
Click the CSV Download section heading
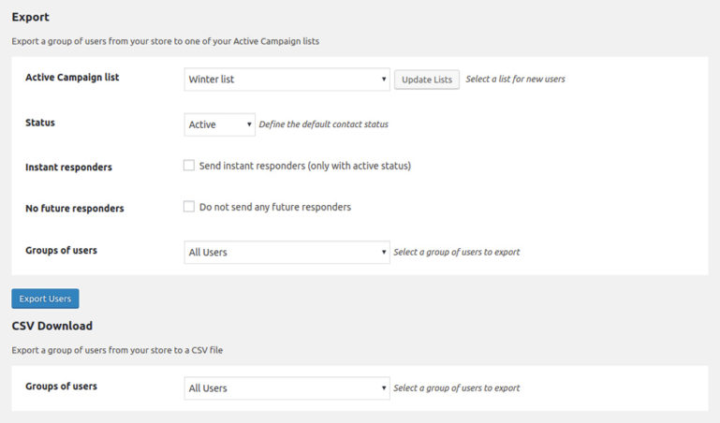click(x=51, y=326)
